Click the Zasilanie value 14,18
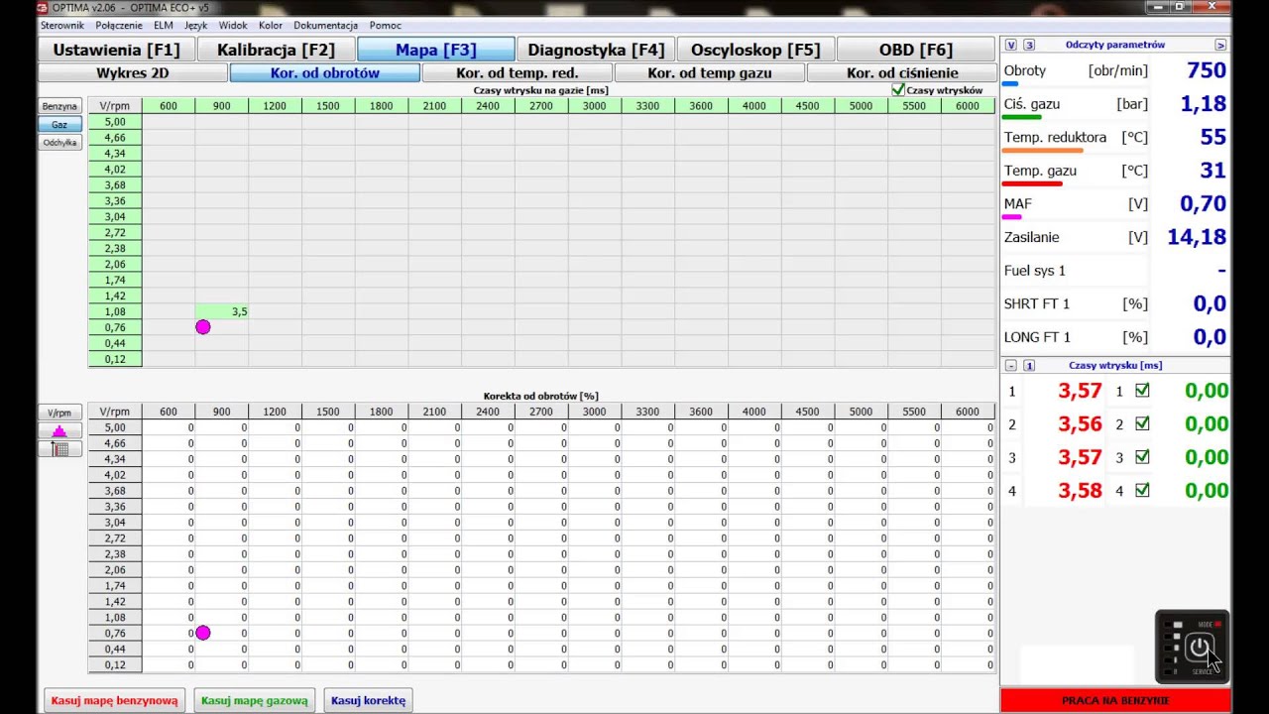 tap(1197, 237)
